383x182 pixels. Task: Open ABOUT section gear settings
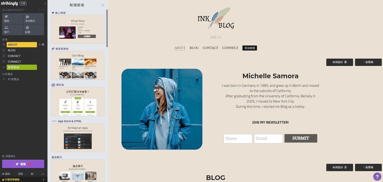43,45
